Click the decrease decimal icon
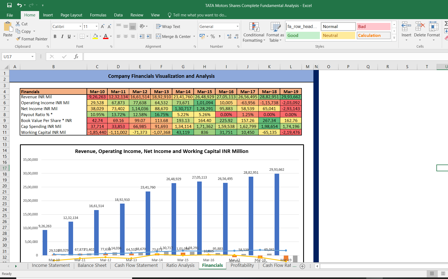The height and width of the screenshot is (279, 448). (x=236, y=36)
